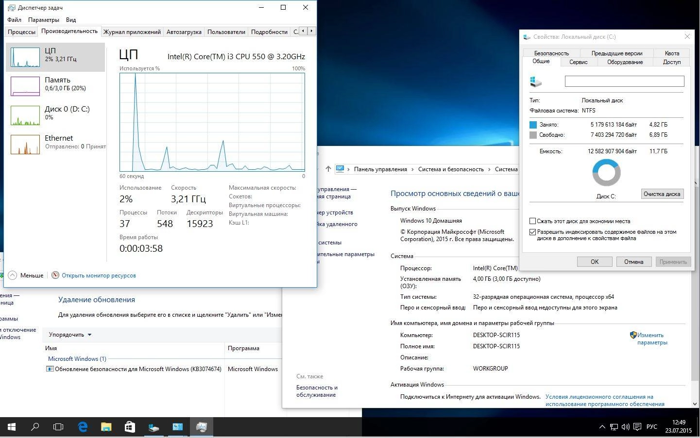Open the Файл menu in Task Manager
Viewport: 700px width, 438px height.
(x=14, y=20)
